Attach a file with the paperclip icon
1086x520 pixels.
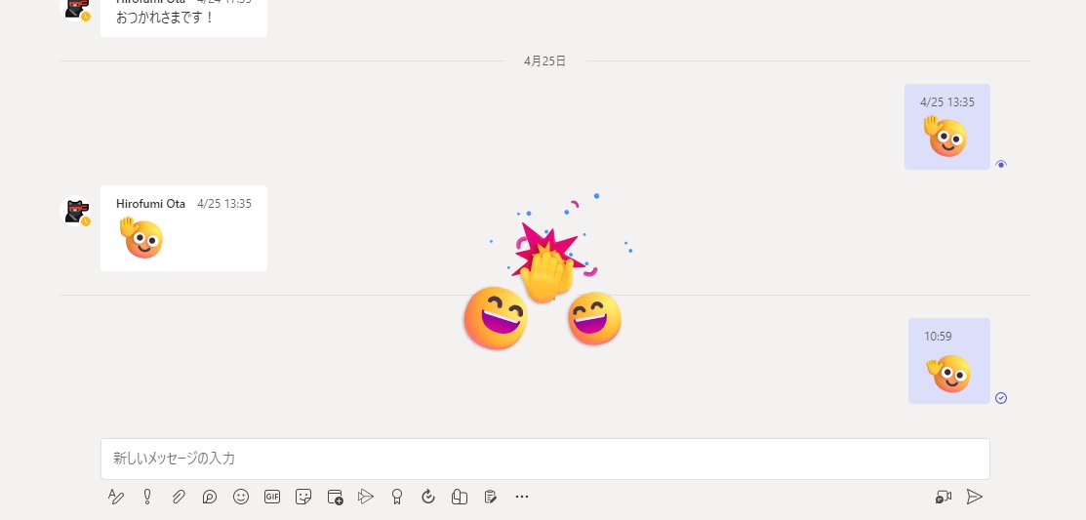179,497
